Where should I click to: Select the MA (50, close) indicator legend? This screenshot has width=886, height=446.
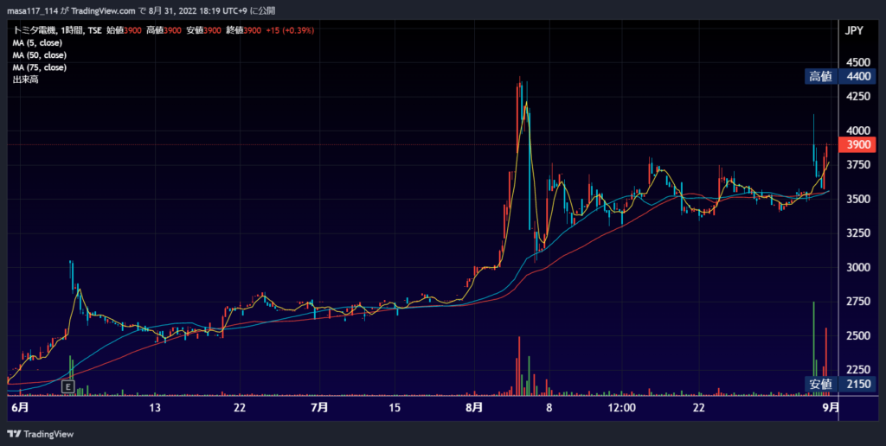[x=40, y=55]
